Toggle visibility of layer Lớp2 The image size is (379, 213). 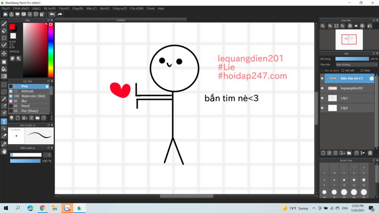pyautogui.click(x=322, y=108)
